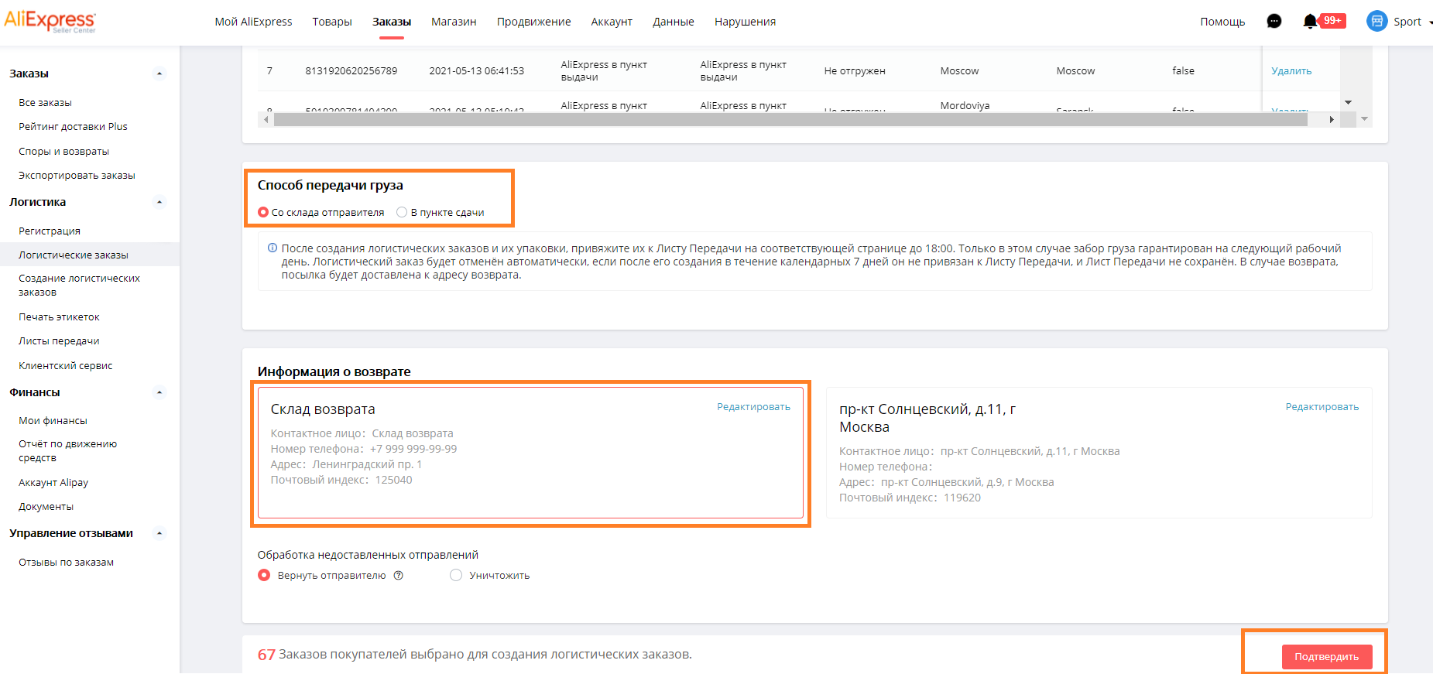Viewport: 1433px width, 674px height.
Task: Open the Магазин menu
Action: (454, 22)
